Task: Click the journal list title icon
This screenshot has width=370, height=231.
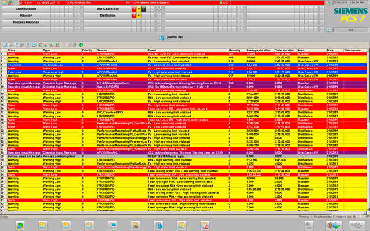Action: pyautogui.click(x=161, y=36)
